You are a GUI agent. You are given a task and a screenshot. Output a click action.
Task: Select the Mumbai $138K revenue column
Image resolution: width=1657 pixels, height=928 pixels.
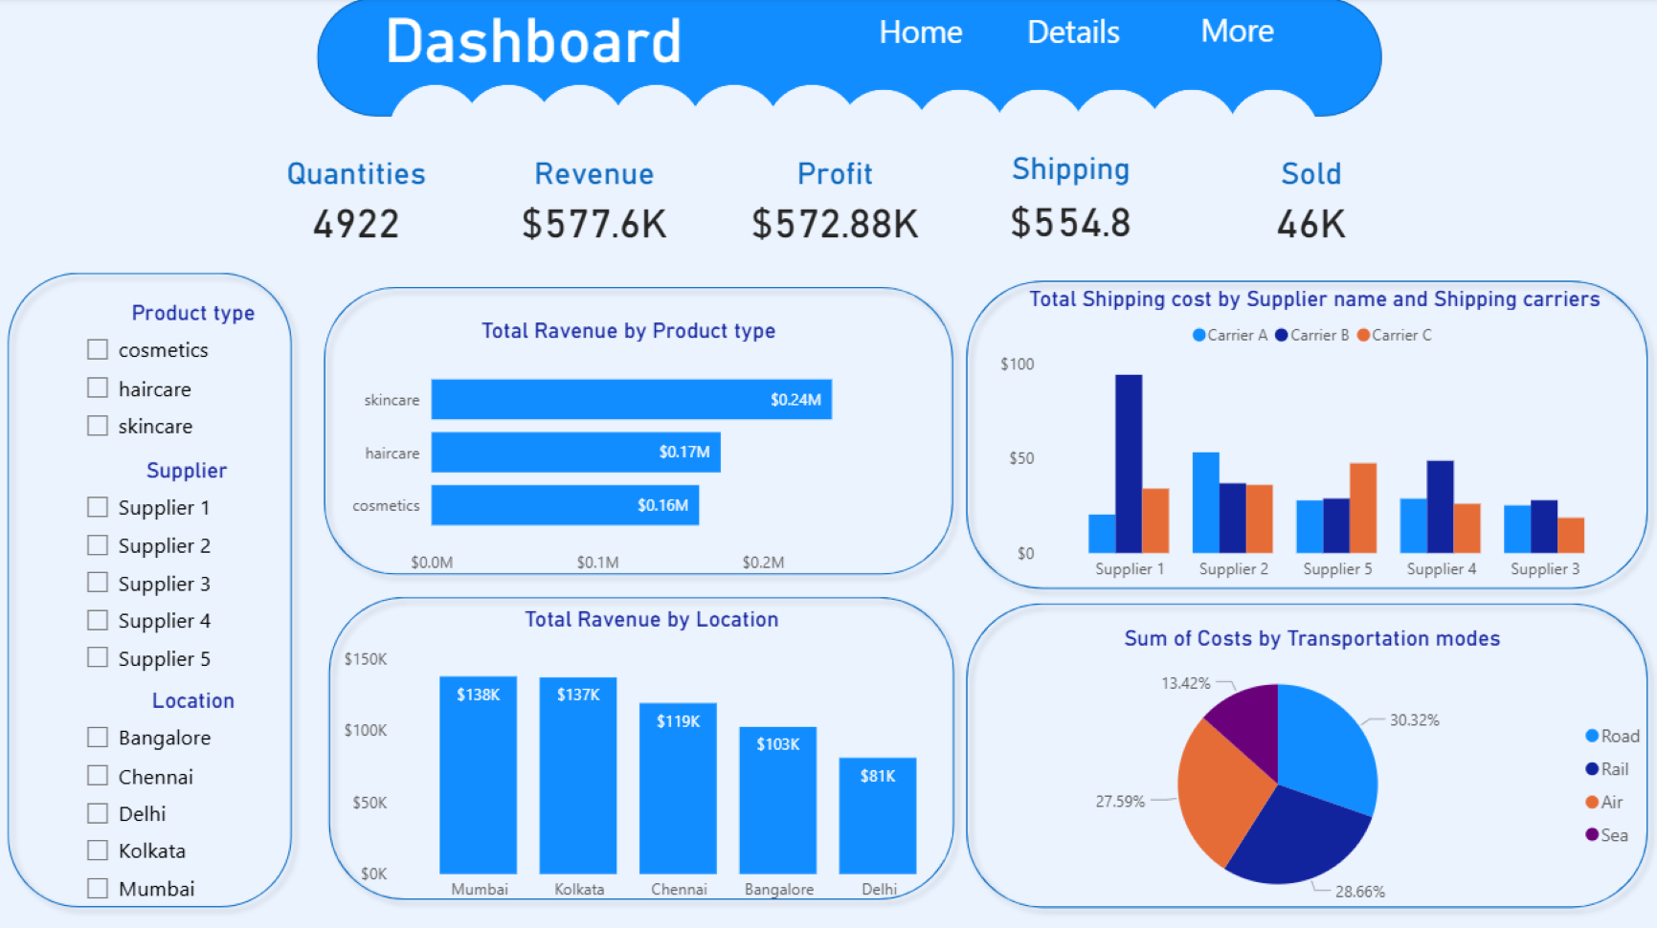(478, 775)
